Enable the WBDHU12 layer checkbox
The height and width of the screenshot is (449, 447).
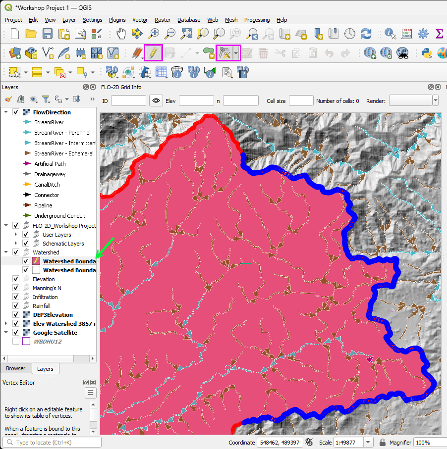(x=16, y=342)
